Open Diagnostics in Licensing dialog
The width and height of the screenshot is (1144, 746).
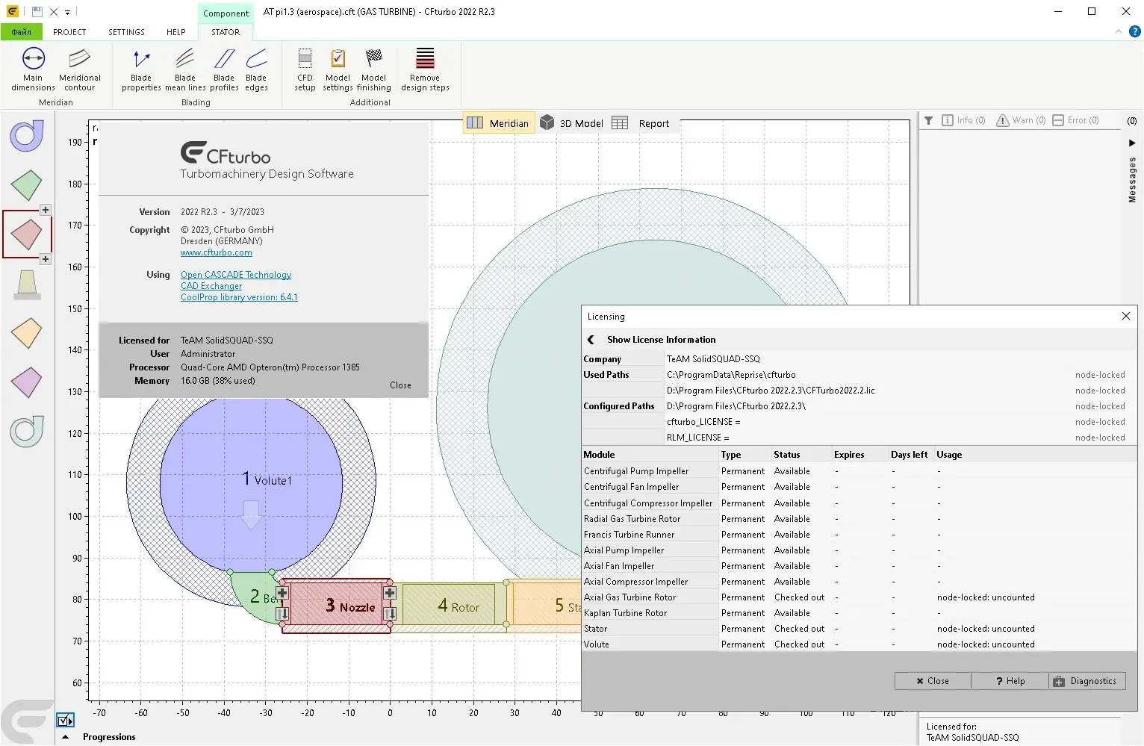[x=1087, y=681]
